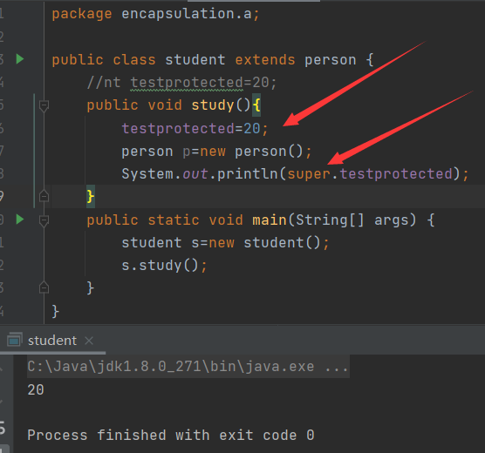Fold marker at main closing brace
The height and width of the screenshot is (453, 485).
coord(44,287)
